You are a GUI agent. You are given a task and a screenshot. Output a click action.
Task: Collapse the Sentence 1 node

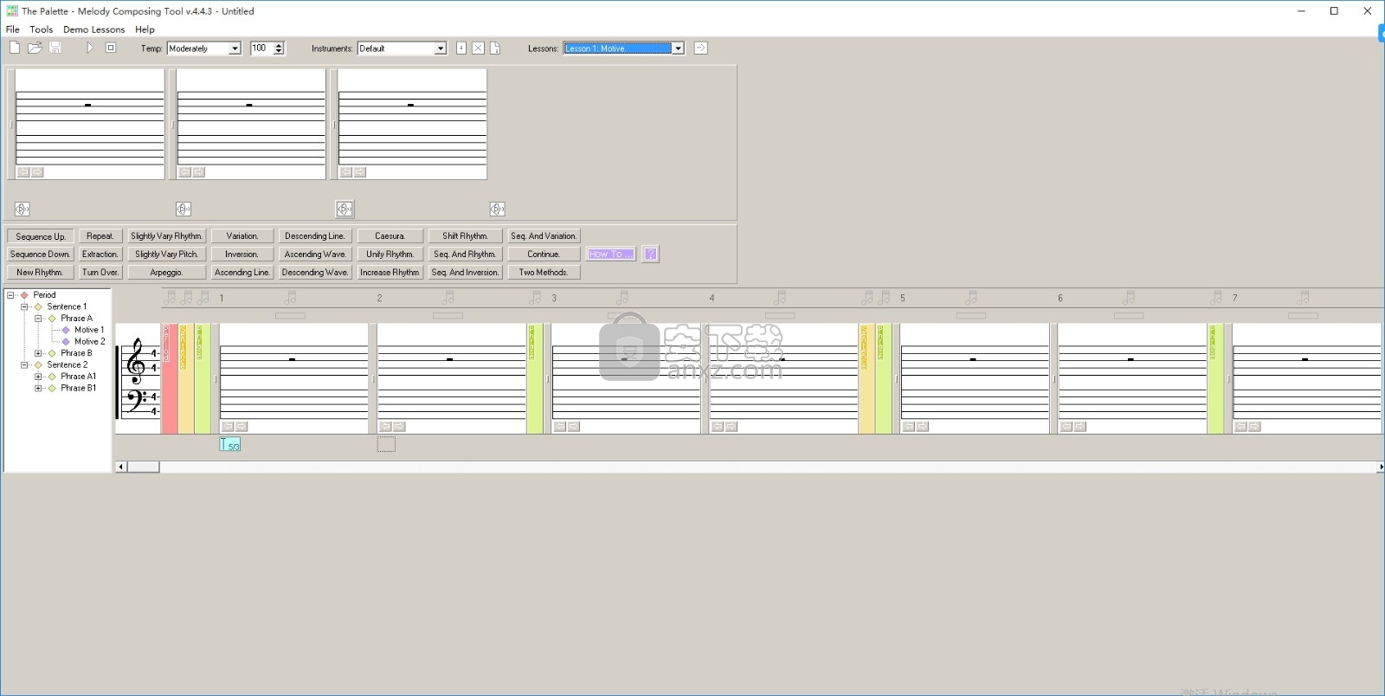24,306
